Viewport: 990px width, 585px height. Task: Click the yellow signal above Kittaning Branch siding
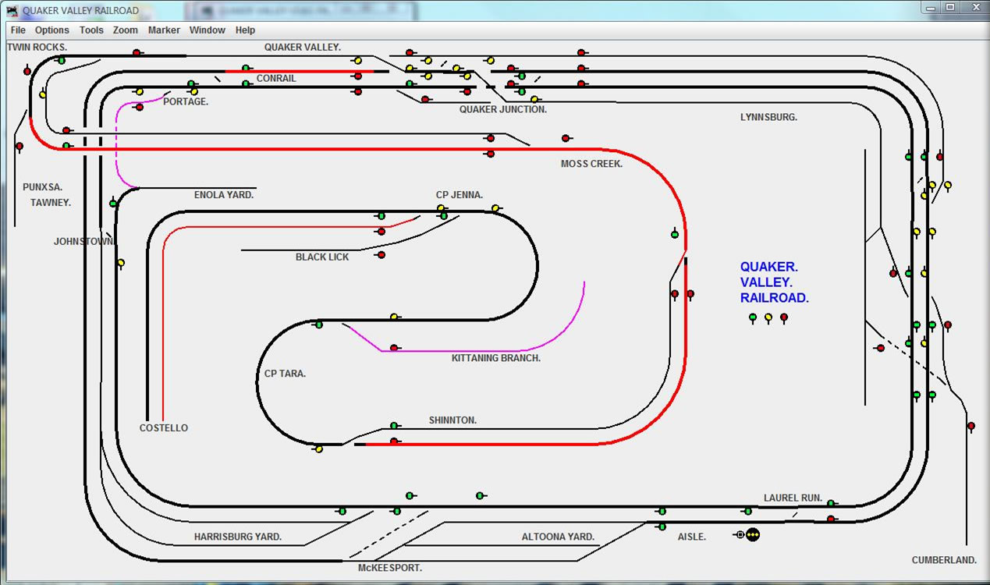pyautogui.click(x=394, y=317)
